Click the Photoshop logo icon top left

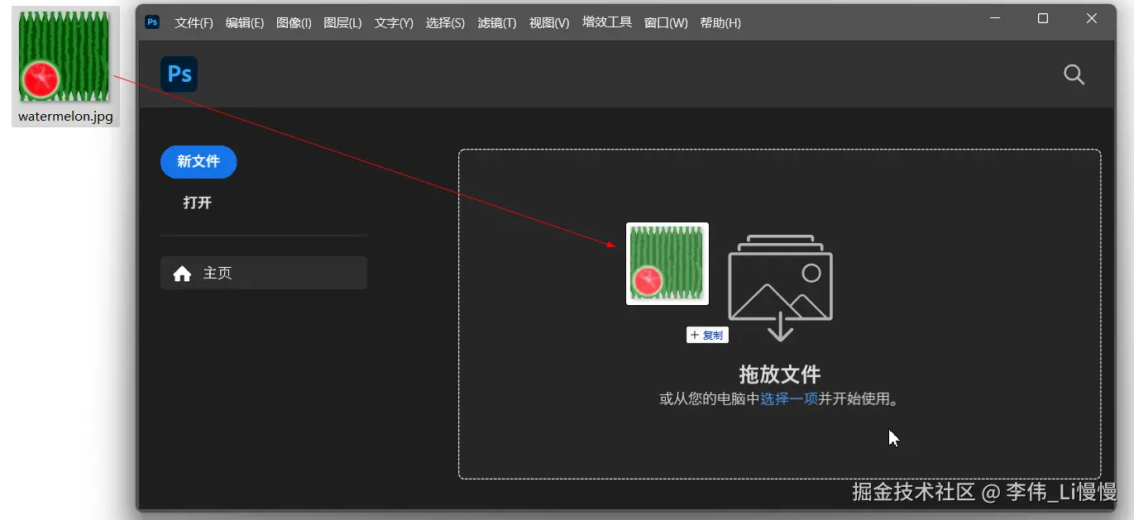point(179,74)
